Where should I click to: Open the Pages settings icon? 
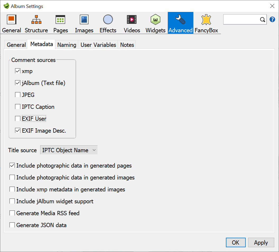tap(60, 22)
